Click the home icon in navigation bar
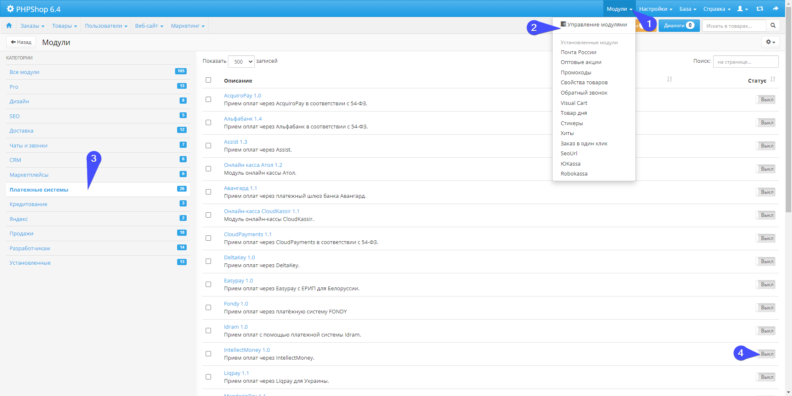Image resolution: width=792 pixels, height=396 pixels. point(9,26)
